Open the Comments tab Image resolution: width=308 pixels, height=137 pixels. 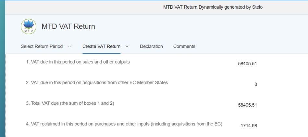pyautogui.click(x=184, y=47)
